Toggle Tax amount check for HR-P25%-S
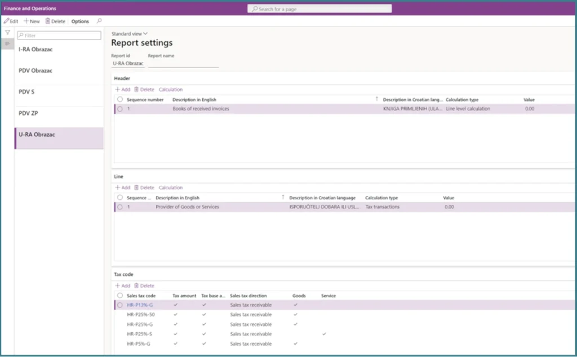The height and width of the screenshot is (357, 577). [176, 334]
